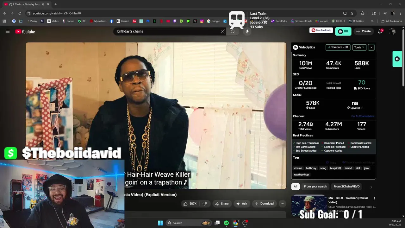Reload the page
405x228 pixels.
click(x=20, y=13)
